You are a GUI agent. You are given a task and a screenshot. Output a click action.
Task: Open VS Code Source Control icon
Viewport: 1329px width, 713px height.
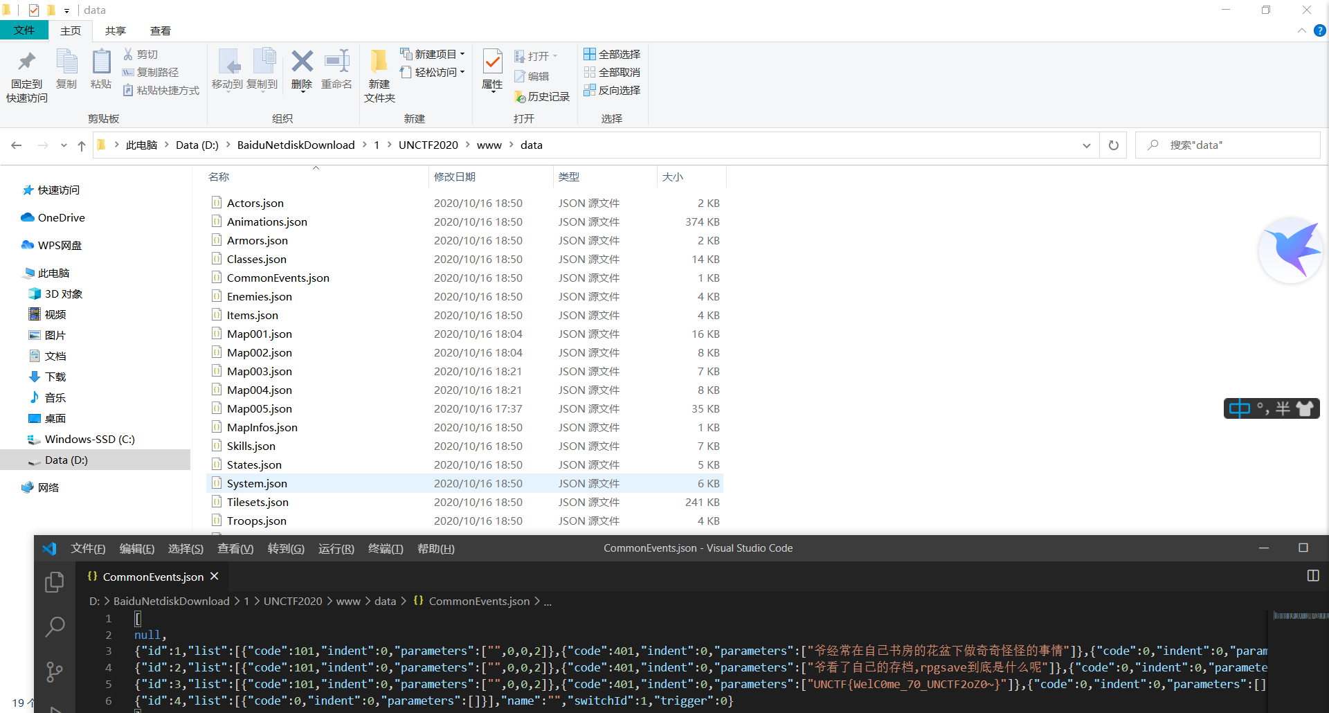(x=55, y=671)
